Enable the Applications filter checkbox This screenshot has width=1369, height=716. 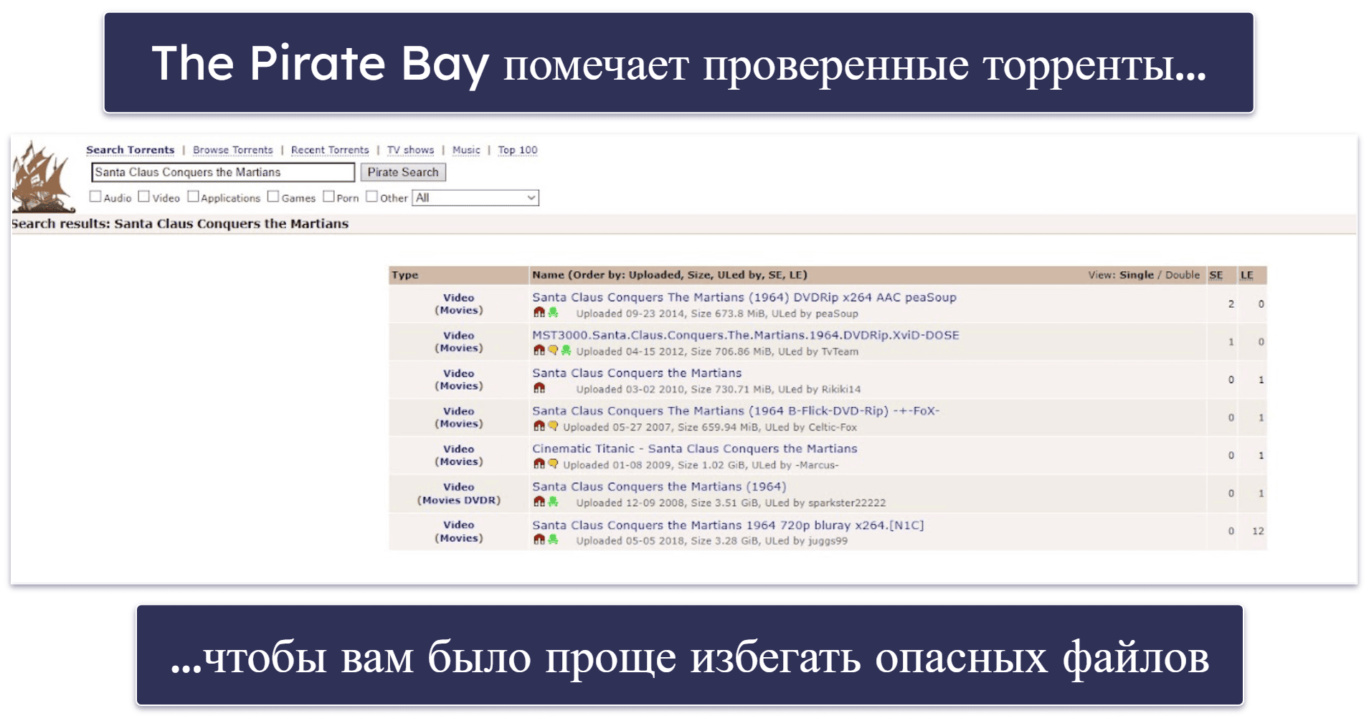[193, 197]
